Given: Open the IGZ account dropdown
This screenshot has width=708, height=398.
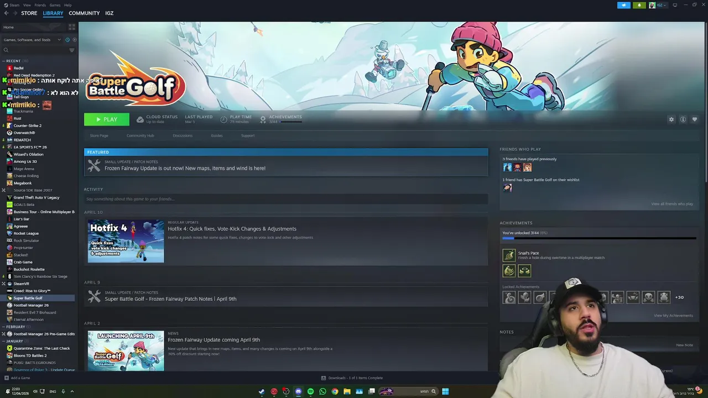Looking at the screenshot, I should 659,6.
